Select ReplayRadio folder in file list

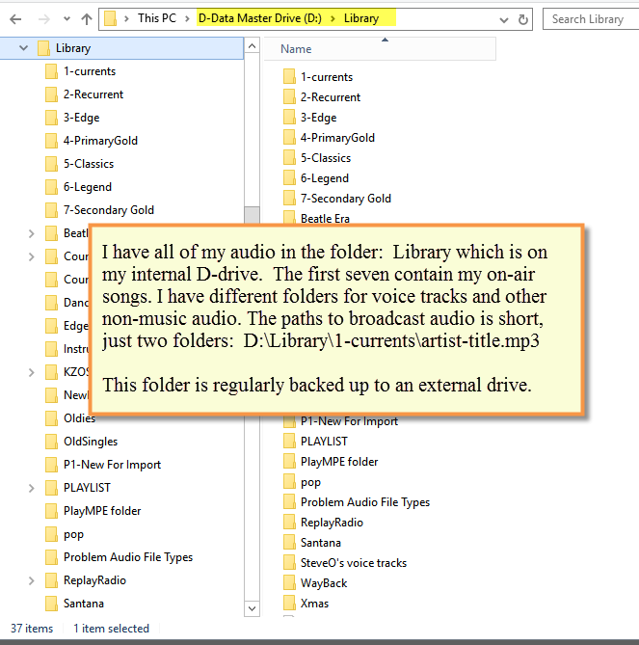332,523
